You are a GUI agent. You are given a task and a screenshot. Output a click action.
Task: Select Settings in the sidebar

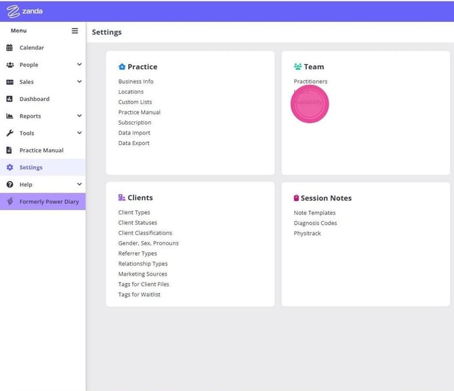tap(43, 167)
